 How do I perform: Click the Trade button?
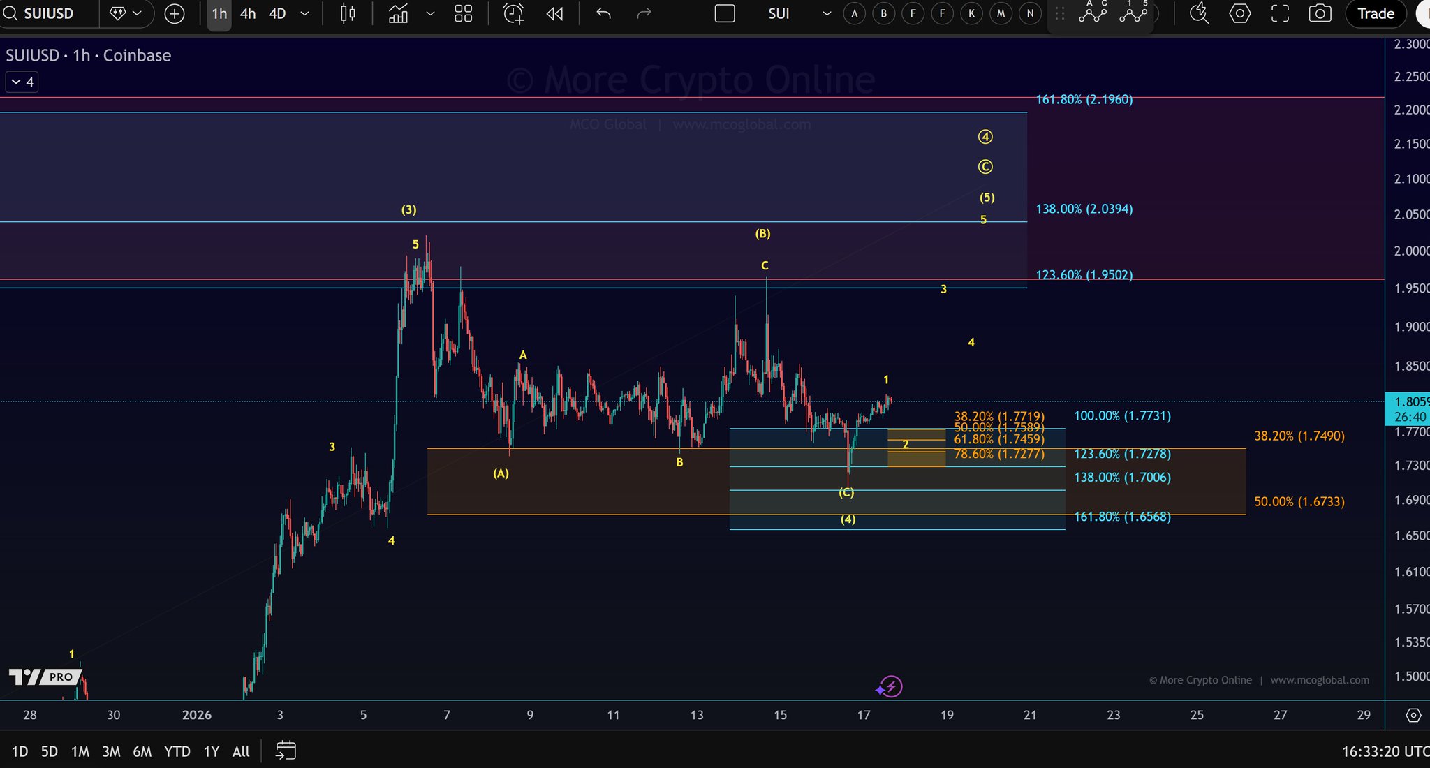(x=1375, y=13)
